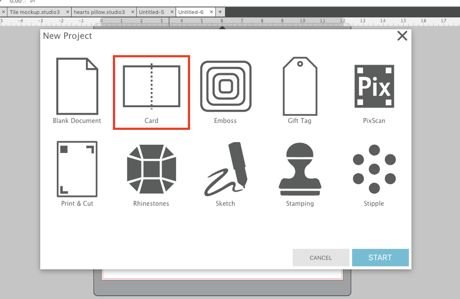Cancel the New Project dialog
This screenshot has width=460, height=299.
tap(321, 257)
